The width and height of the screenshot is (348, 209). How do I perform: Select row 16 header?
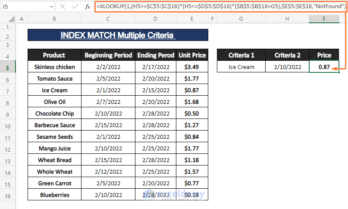[8, 195]
